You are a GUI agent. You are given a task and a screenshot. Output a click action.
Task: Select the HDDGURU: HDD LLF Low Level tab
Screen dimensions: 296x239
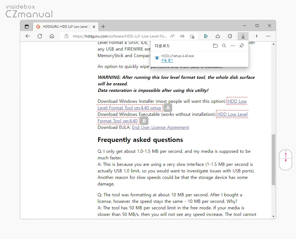point(65,27)
